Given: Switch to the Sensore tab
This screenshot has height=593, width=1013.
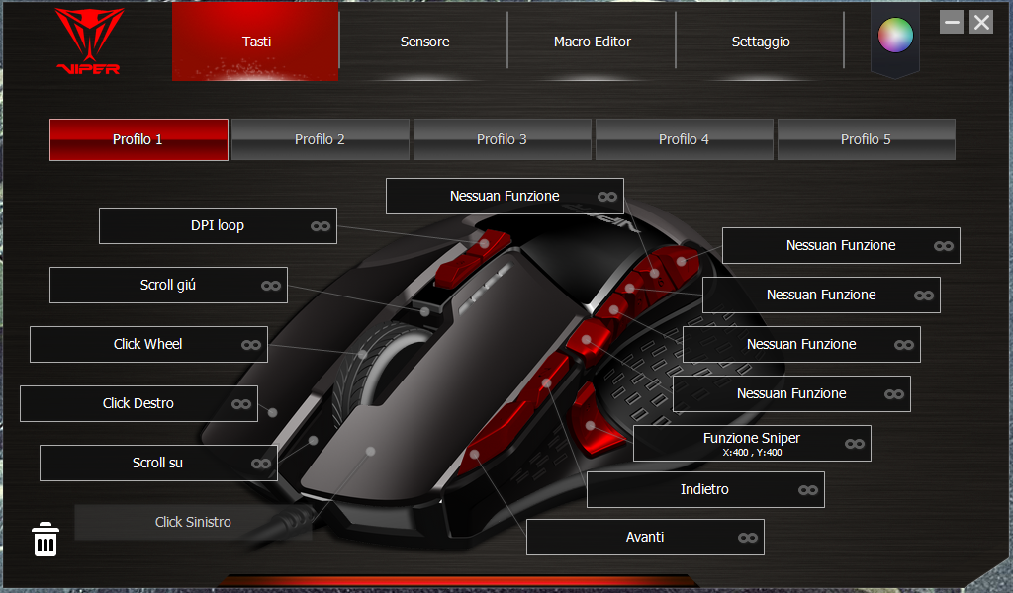Looking at the screenshot, I should pyautogui.click(x=424, y=42).
